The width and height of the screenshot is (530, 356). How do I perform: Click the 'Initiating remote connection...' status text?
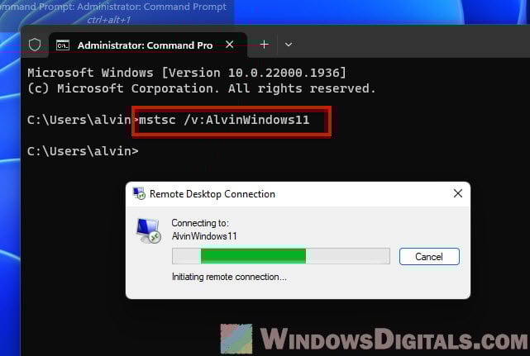coord(229,277)
